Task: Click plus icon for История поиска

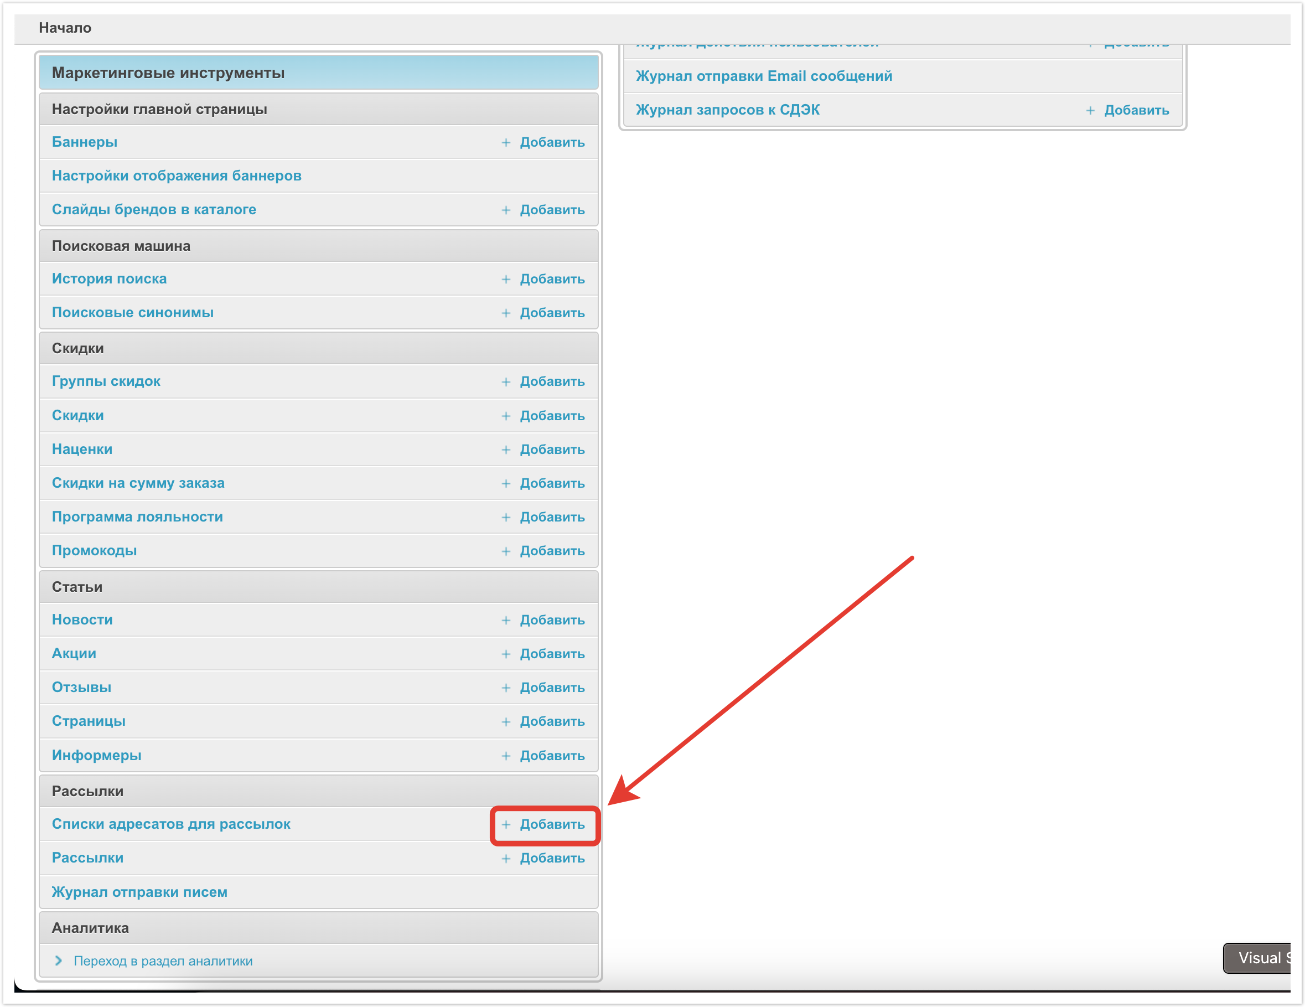Action: [505, 279]
